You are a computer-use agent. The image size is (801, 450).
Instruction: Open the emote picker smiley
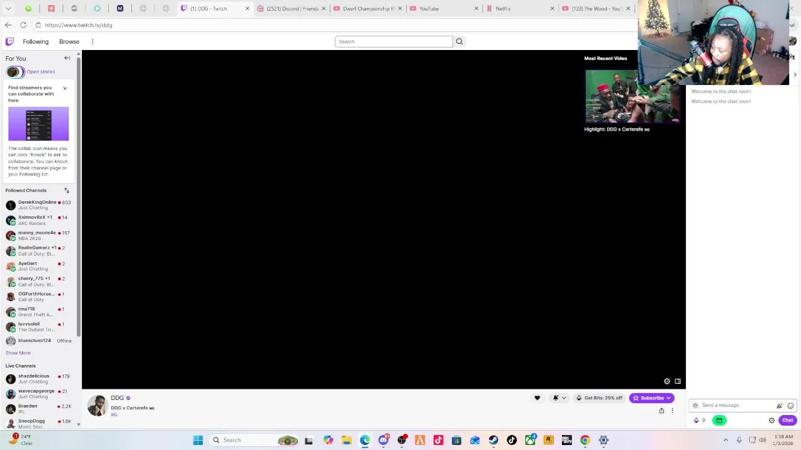pos(790,406)
